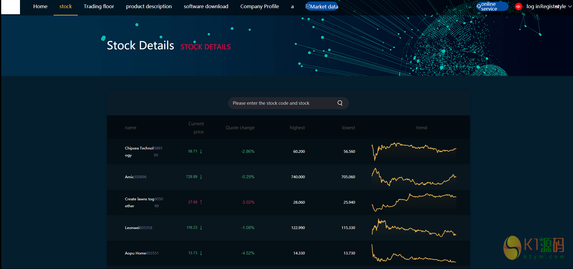Click the 'a' navigation item
Screen dimensions: 573x269
(x=292, y=6)
